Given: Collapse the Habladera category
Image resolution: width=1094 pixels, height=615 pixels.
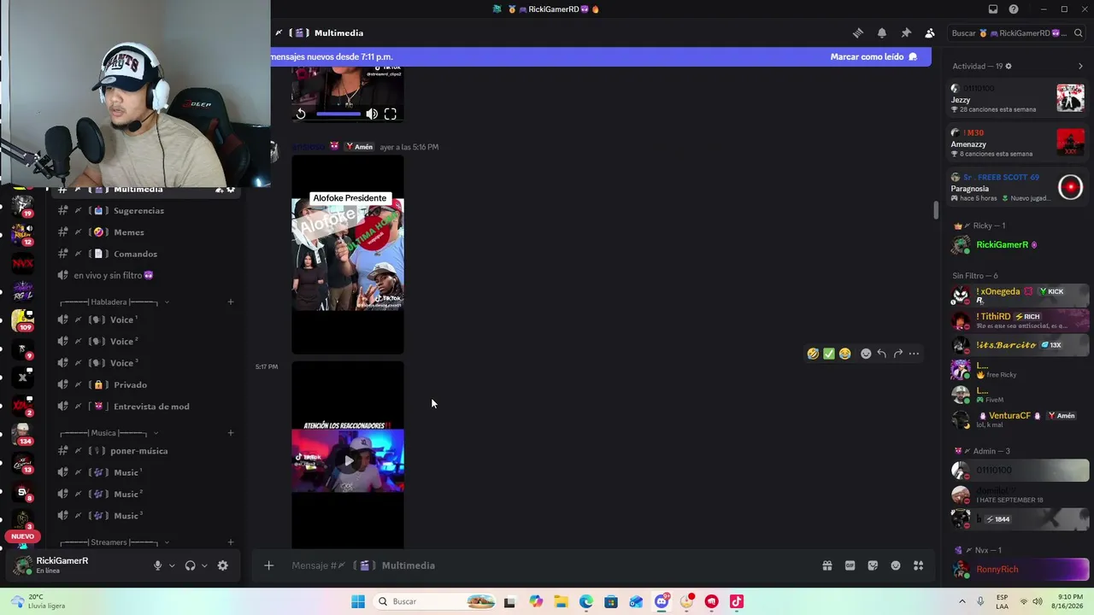Looking at the screenshot, I should pos(115,302).
